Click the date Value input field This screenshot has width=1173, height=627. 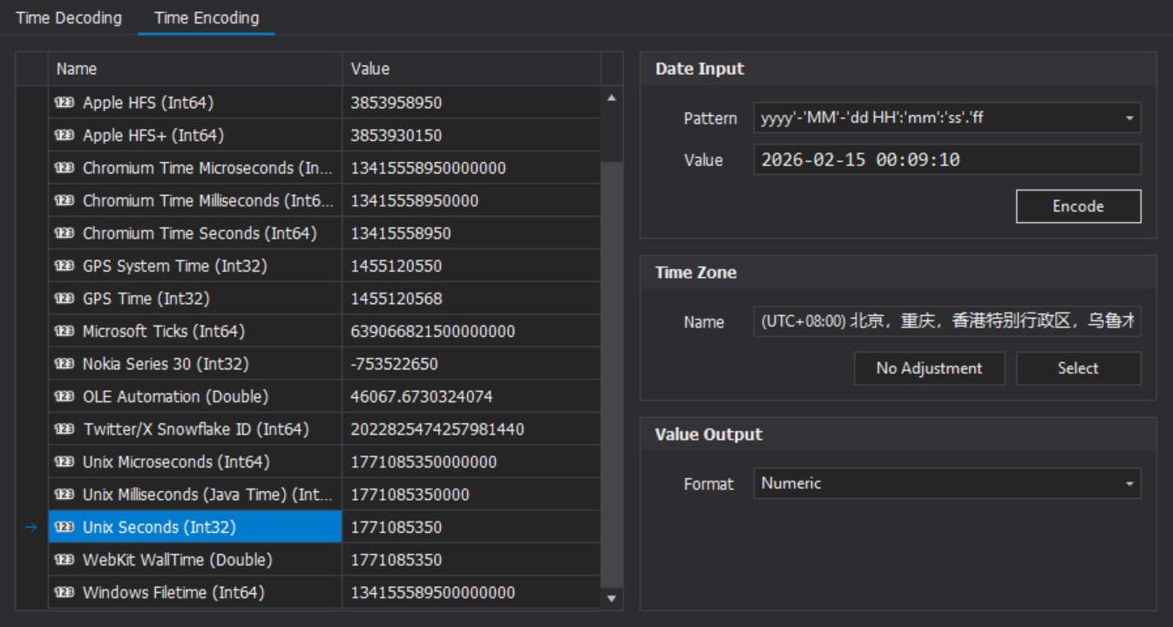tap(947, 160)
